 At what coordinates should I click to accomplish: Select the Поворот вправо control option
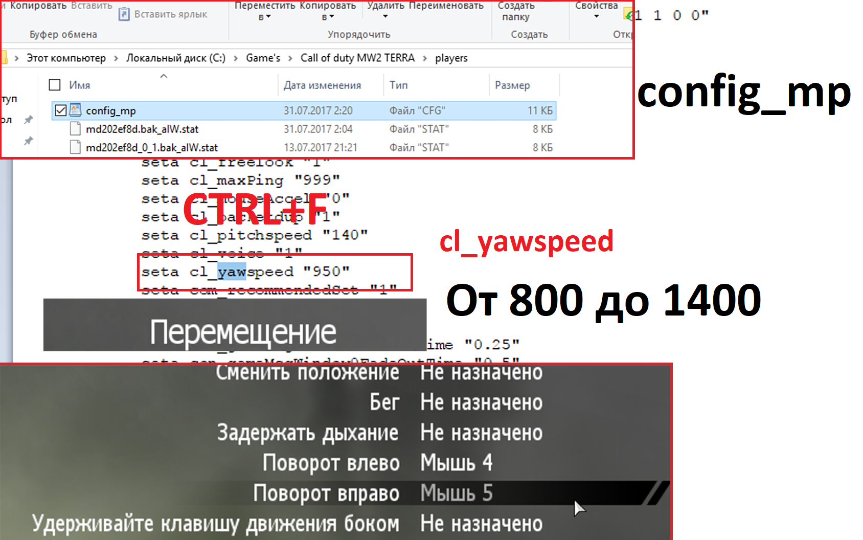coord(326,493)
